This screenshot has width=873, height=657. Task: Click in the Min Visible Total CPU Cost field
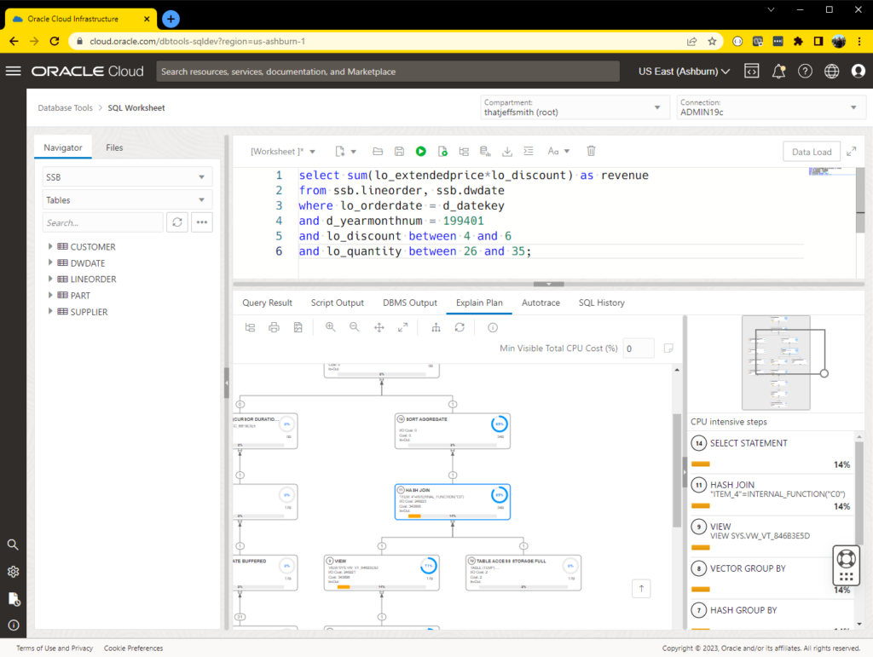[638, 349]
